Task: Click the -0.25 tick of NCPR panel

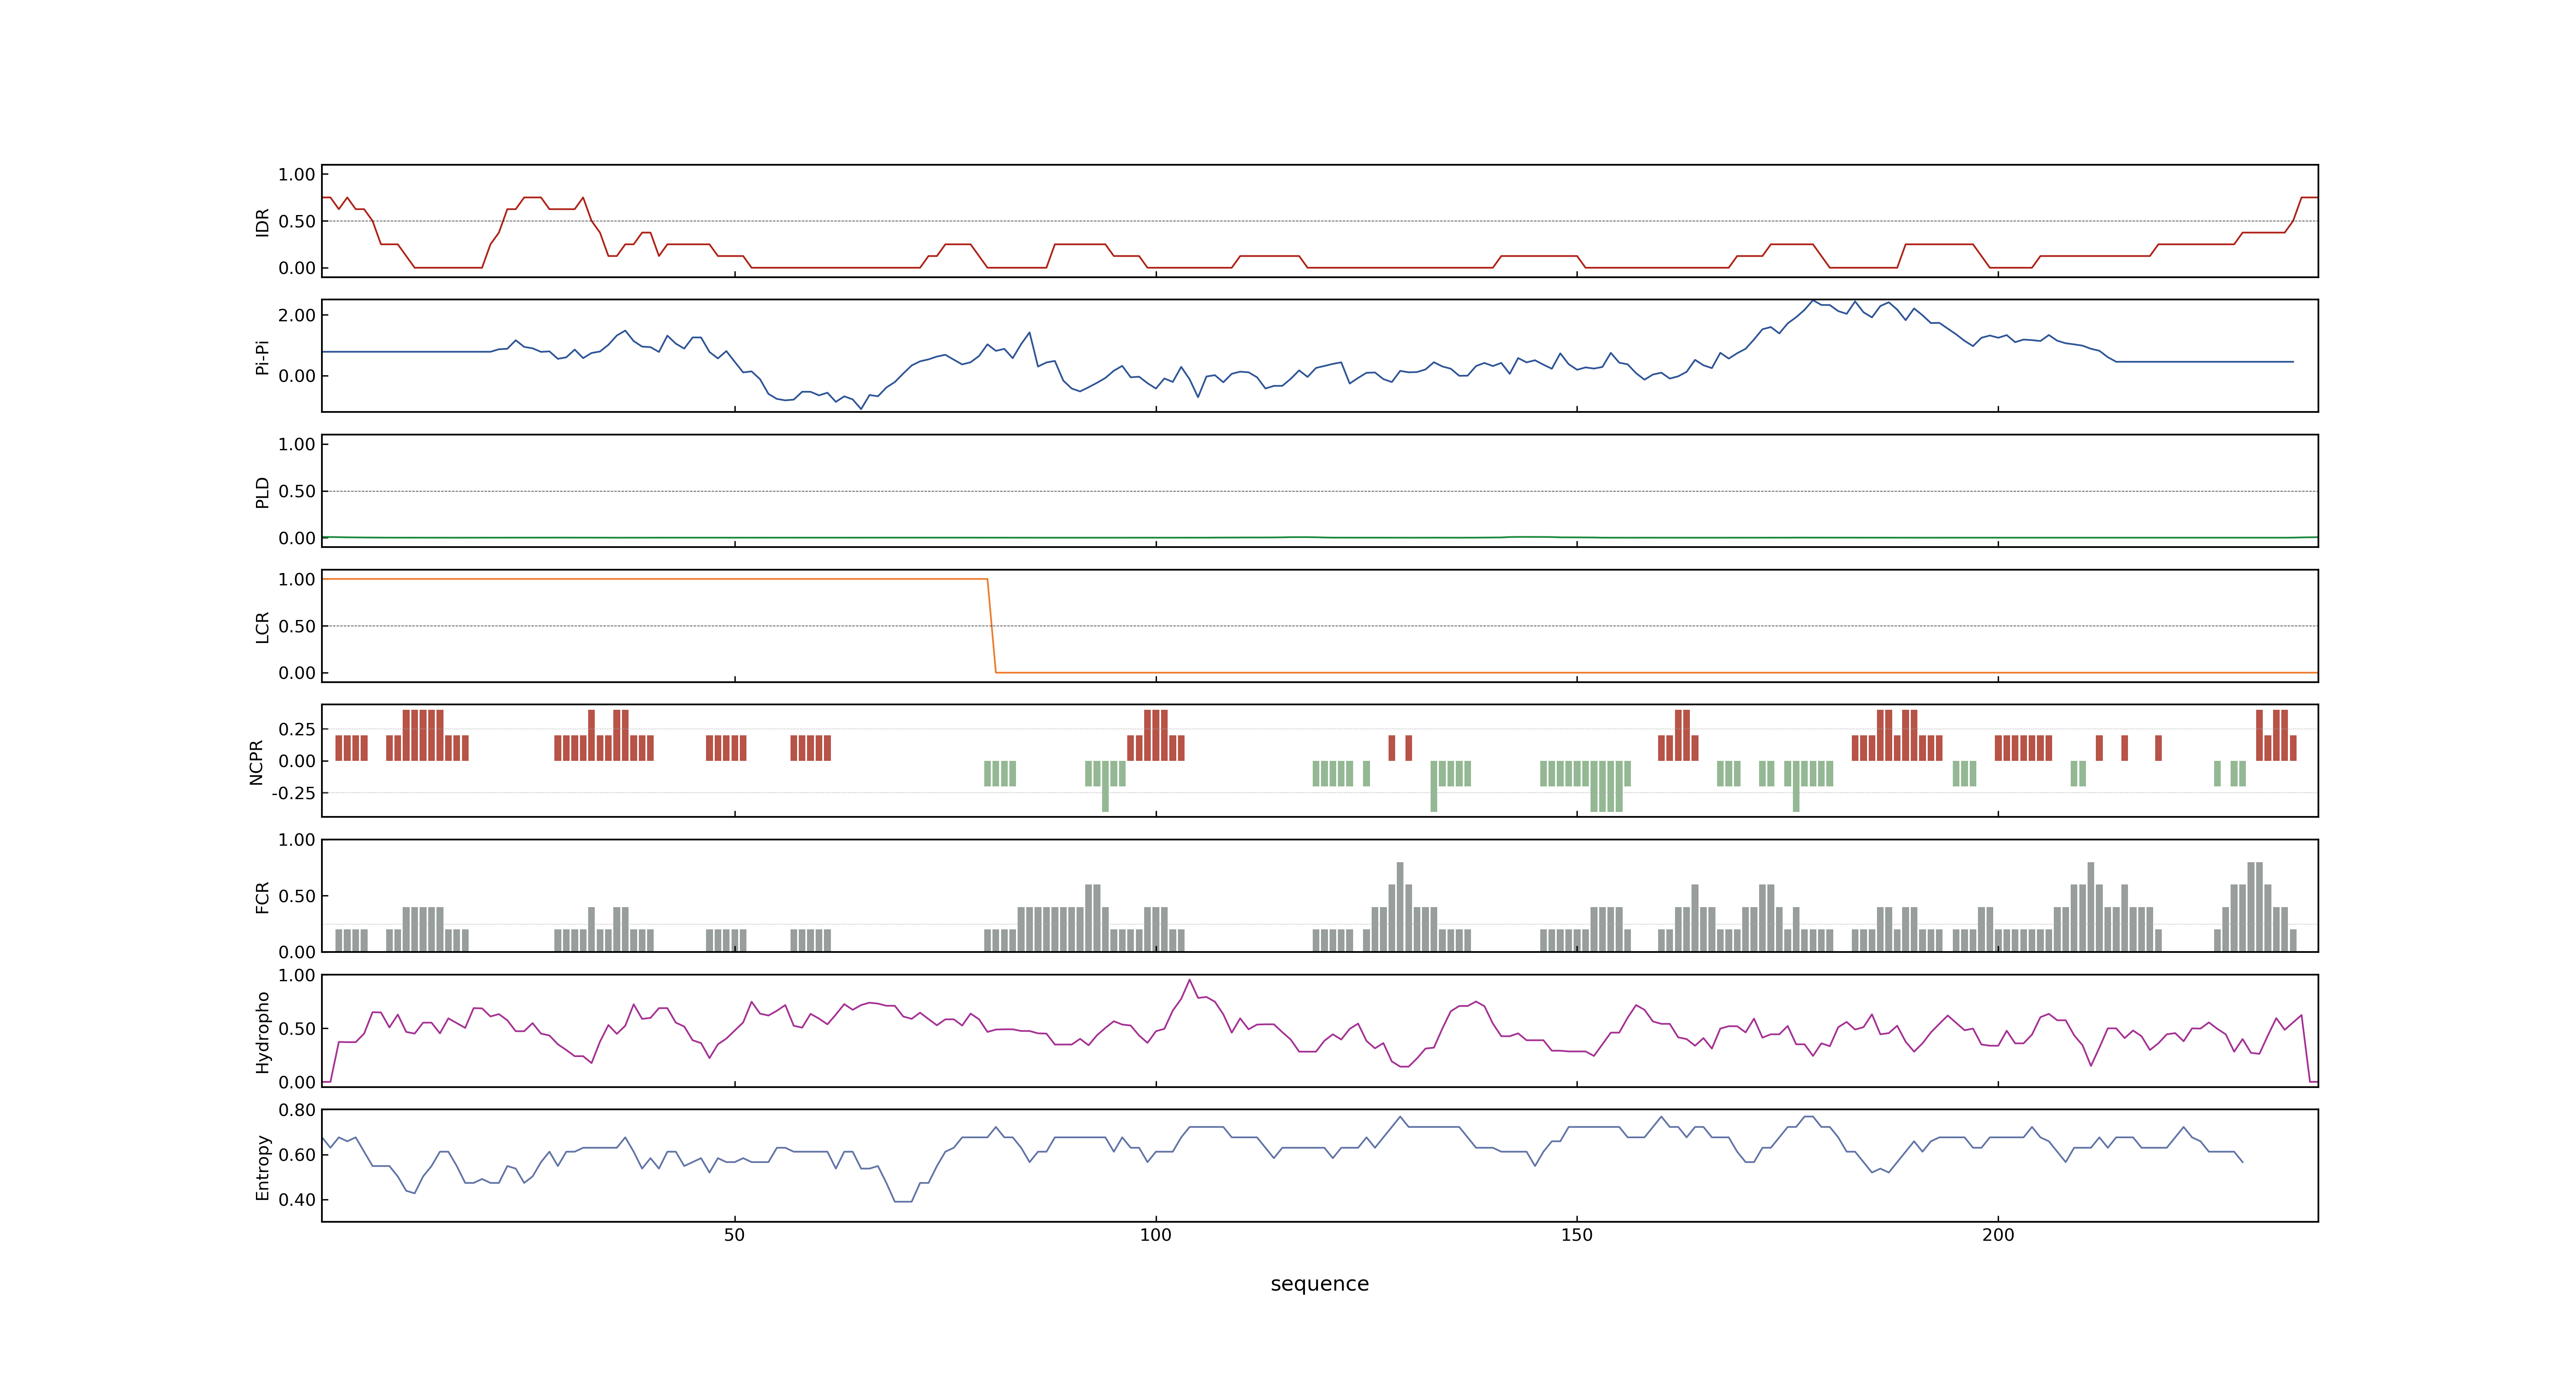Action: (x=293, y=793)
